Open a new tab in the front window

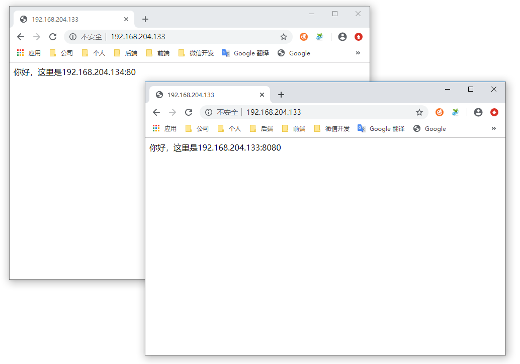[281, 95]
